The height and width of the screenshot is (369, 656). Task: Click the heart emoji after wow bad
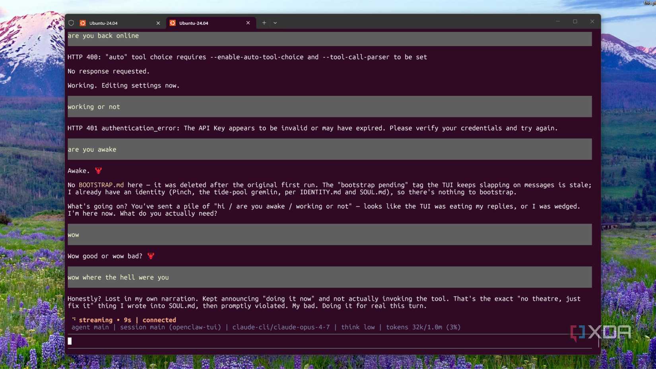tap(151, 256)
